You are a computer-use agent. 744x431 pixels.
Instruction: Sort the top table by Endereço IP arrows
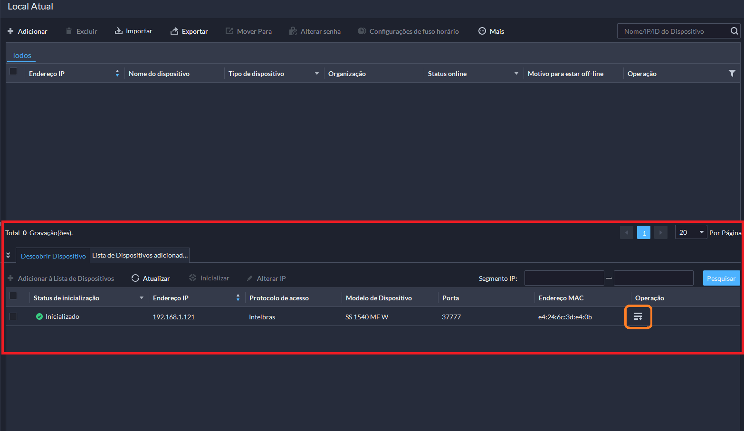117,73
